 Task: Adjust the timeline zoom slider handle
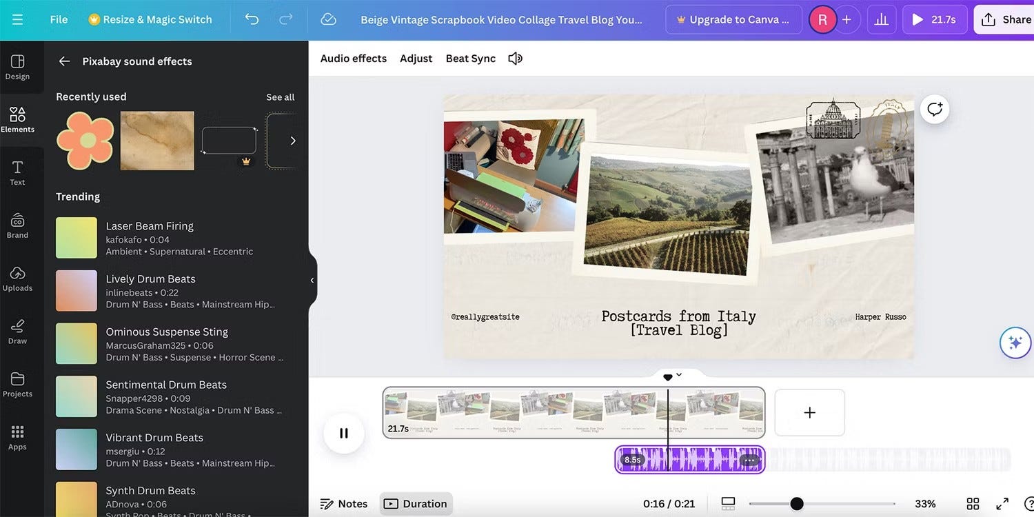[796, 504]
